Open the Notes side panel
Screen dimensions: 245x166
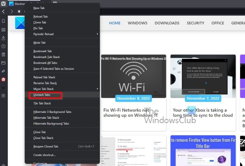(3, 55)
